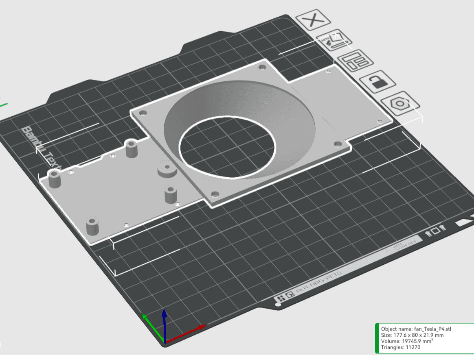The width and height of the screenshot is (474, 355).
Task: Click the Size 177.6 x 80 x 21.9 mm text
Action: point(413,335)
